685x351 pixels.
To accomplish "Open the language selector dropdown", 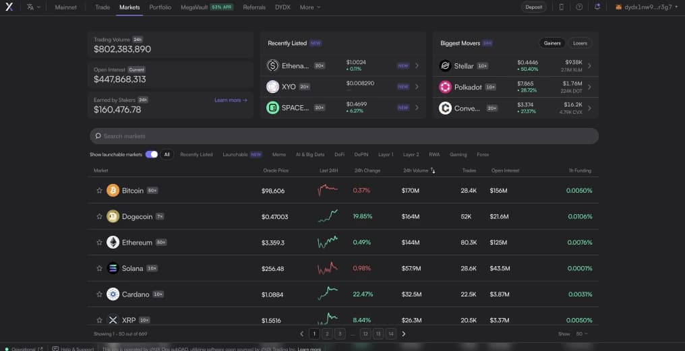I will 33,7.
